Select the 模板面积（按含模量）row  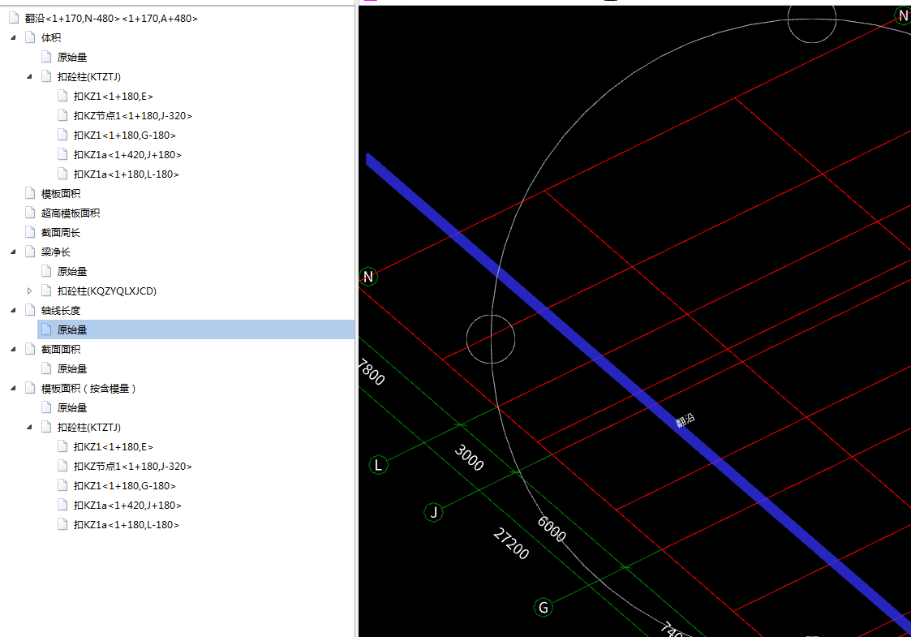pos(88,388)
